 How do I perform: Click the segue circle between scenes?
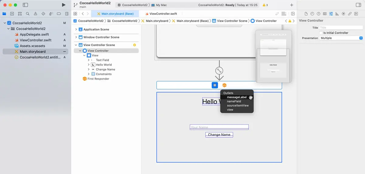(219, 71)
